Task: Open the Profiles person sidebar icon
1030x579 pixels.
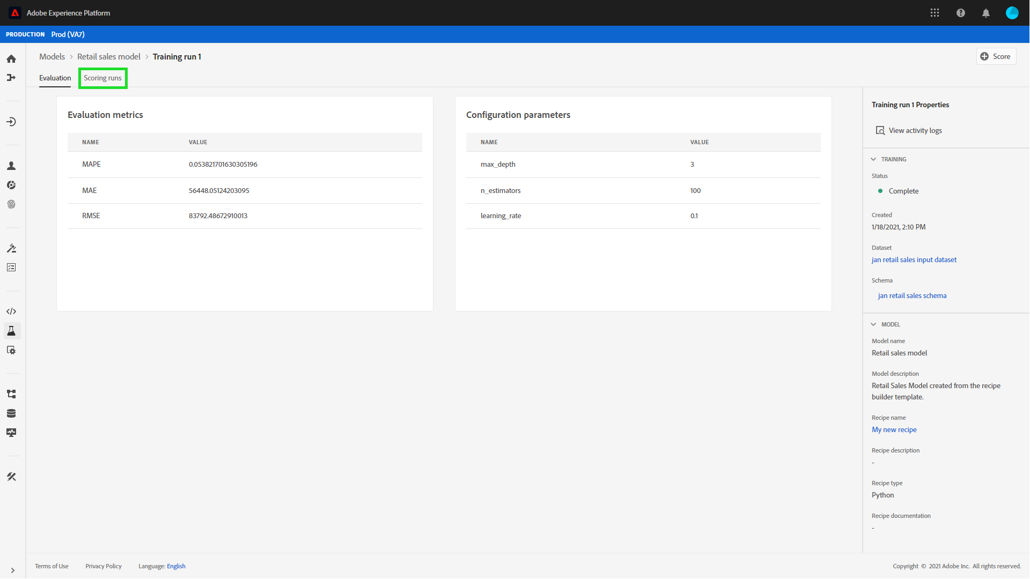Action: click(11, 166)
